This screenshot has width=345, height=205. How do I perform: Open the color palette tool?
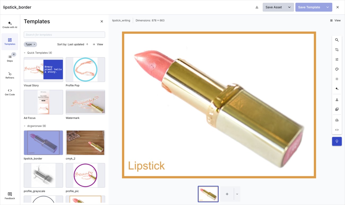[337, 69]
